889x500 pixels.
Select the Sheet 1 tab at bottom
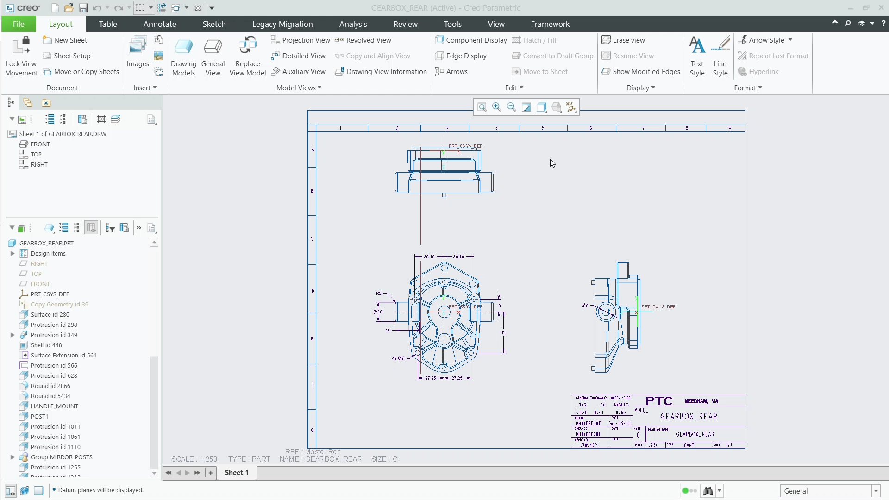point(237,473)
